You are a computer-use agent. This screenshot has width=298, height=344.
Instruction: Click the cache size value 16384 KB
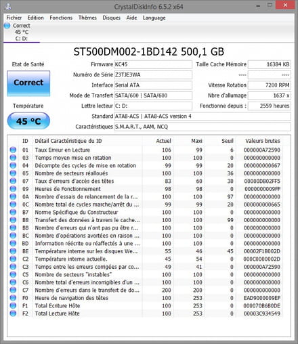(270, 64)
